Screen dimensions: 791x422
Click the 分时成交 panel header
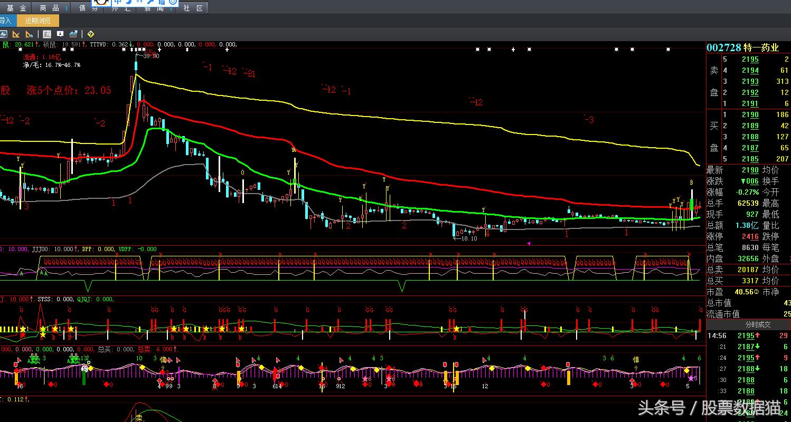758,324
